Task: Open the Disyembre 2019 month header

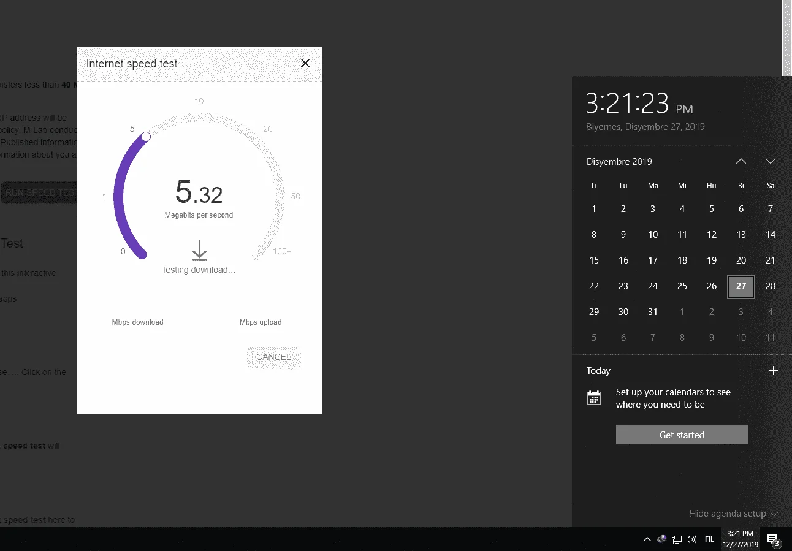Action: pyautogui.click(x=619, y=162)
